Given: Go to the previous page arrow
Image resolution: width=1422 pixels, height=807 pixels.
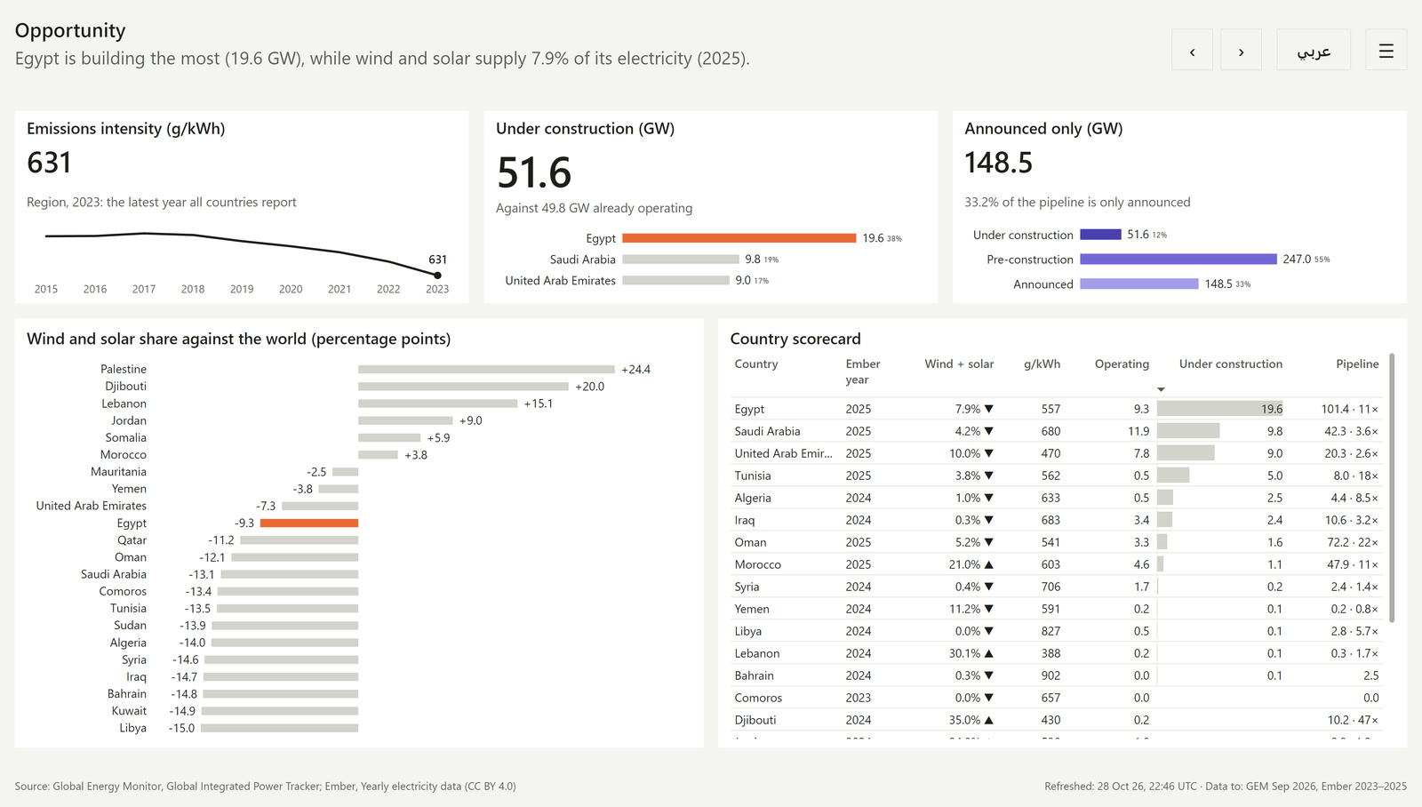Looking at the screenshot, I should (1192, 50).
